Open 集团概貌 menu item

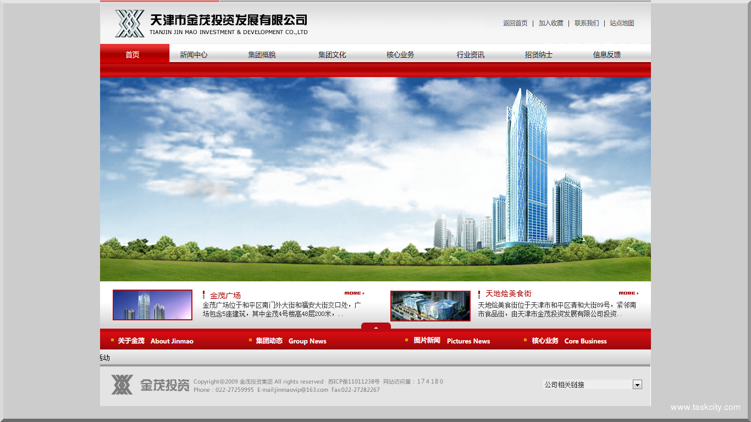pos(262,54)
